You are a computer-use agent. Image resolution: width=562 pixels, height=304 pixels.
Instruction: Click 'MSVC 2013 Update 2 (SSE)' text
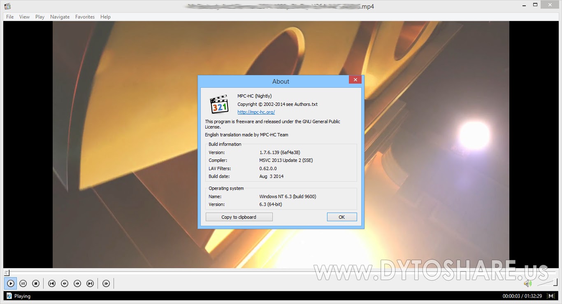(x=286, y=160)
